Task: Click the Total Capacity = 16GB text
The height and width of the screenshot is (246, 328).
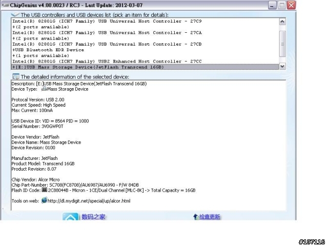Action: (x=173, y=190)
